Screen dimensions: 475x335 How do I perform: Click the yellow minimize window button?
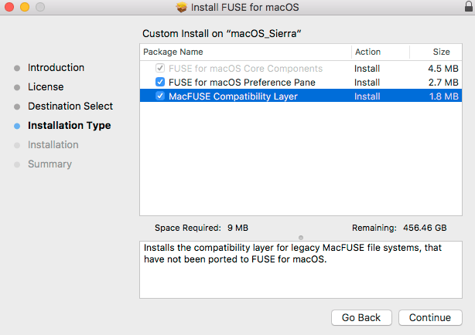tap(23, 8)
